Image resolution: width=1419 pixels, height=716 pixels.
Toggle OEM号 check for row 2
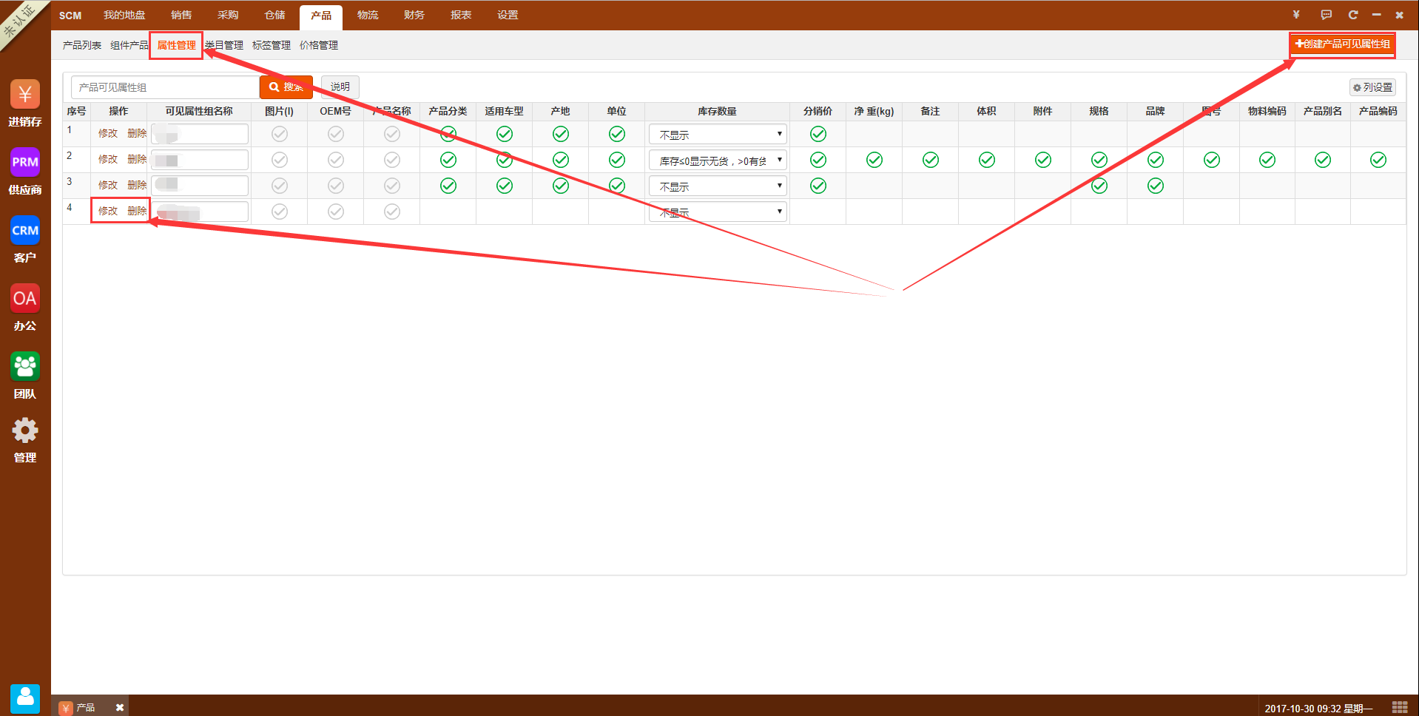336,160
